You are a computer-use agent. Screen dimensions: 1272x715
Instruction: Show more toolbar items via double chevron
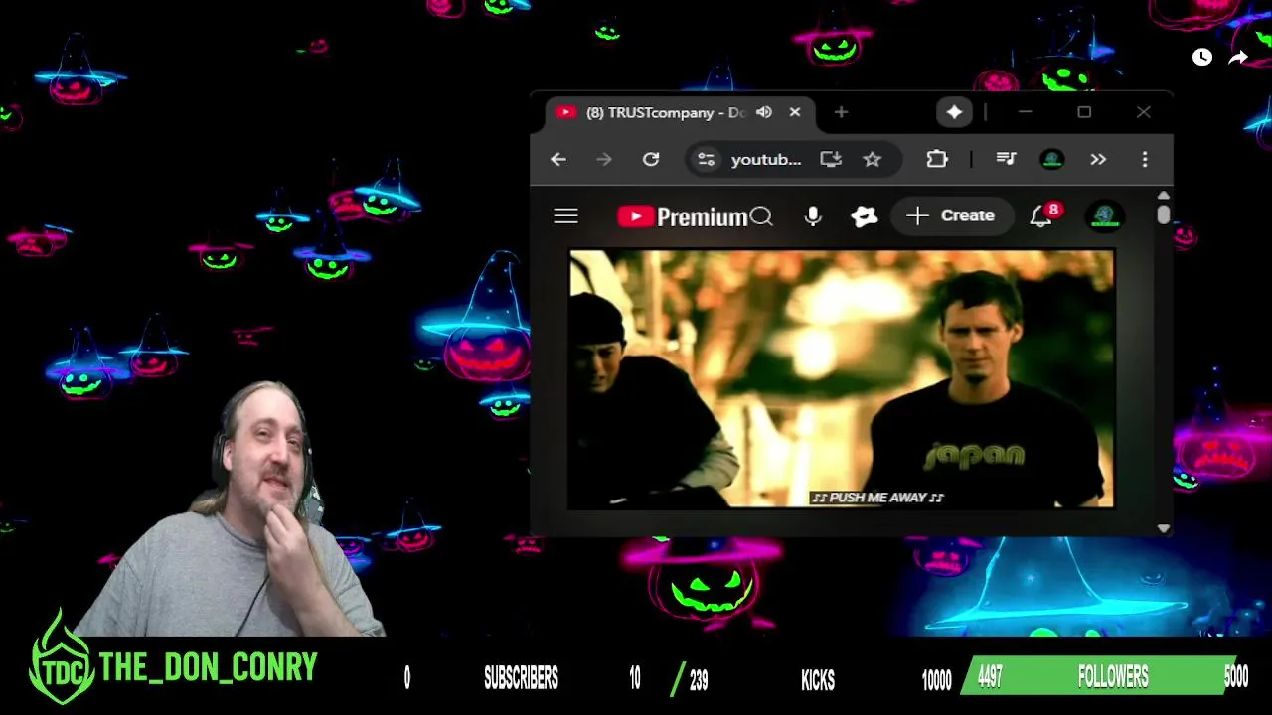pos(1098,159)
